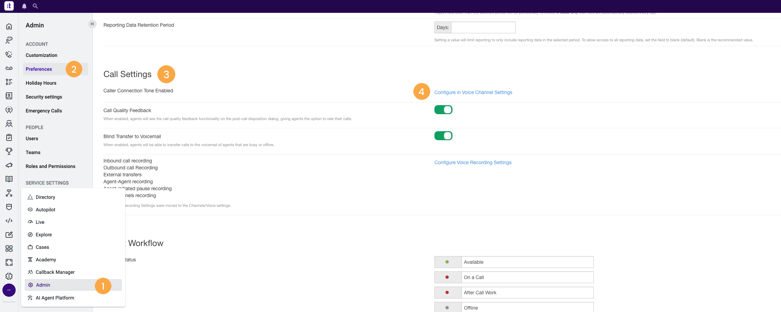781x312 pixels.
Task: Open Autopilot in the apps menu
Action: [73, 210]
